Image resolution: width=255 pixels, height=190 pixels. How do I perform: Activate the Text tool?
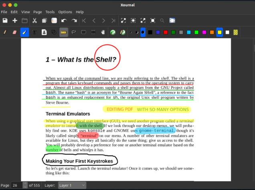pos(34,32)
